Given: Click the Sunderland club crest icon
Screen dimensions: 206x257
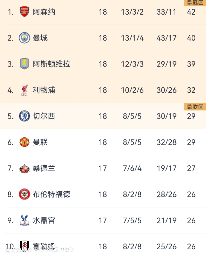Looking at the screenshot, I should tap(24, 168).
